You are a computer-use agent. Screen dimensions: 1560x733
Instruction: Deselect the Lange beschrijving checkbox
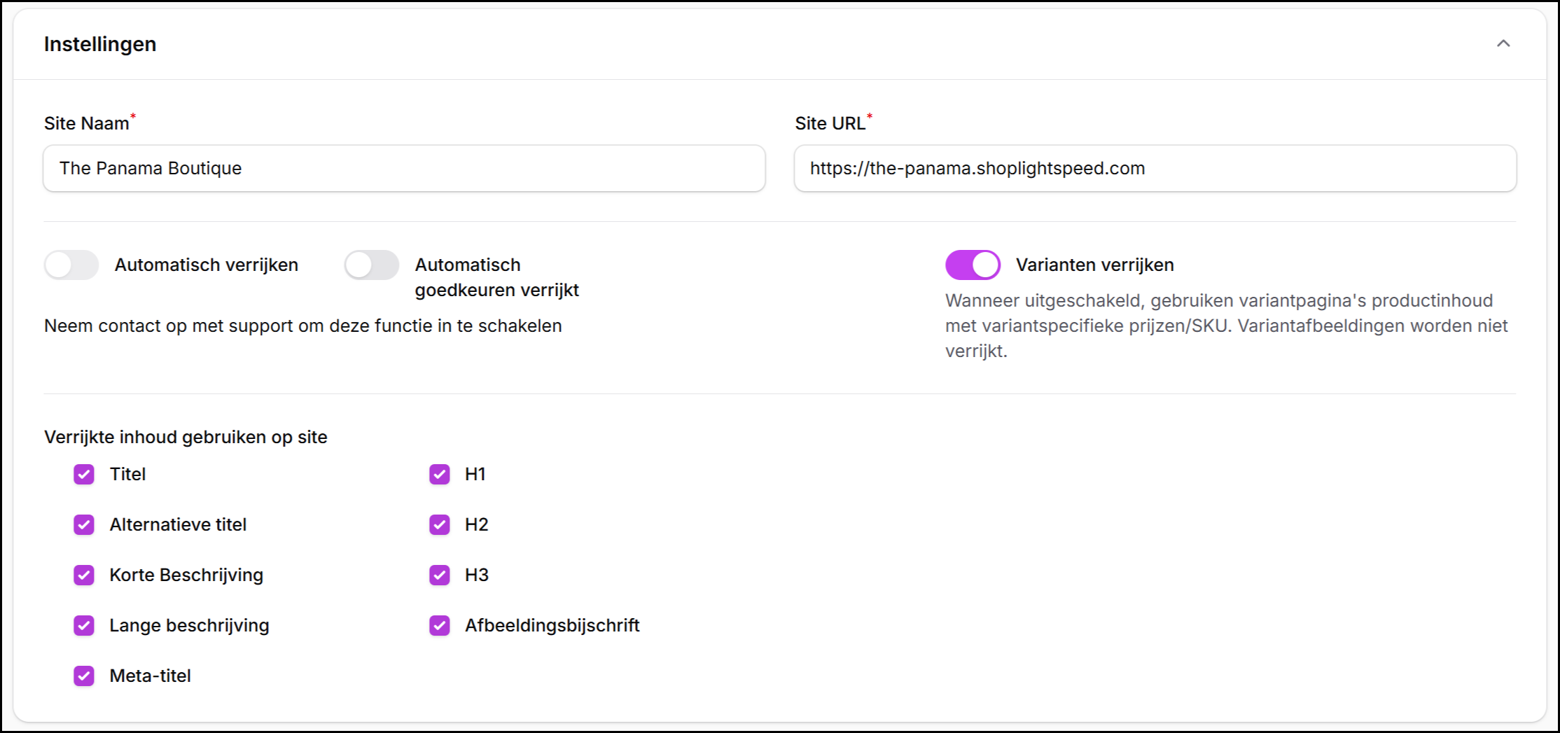coord(84,625)
